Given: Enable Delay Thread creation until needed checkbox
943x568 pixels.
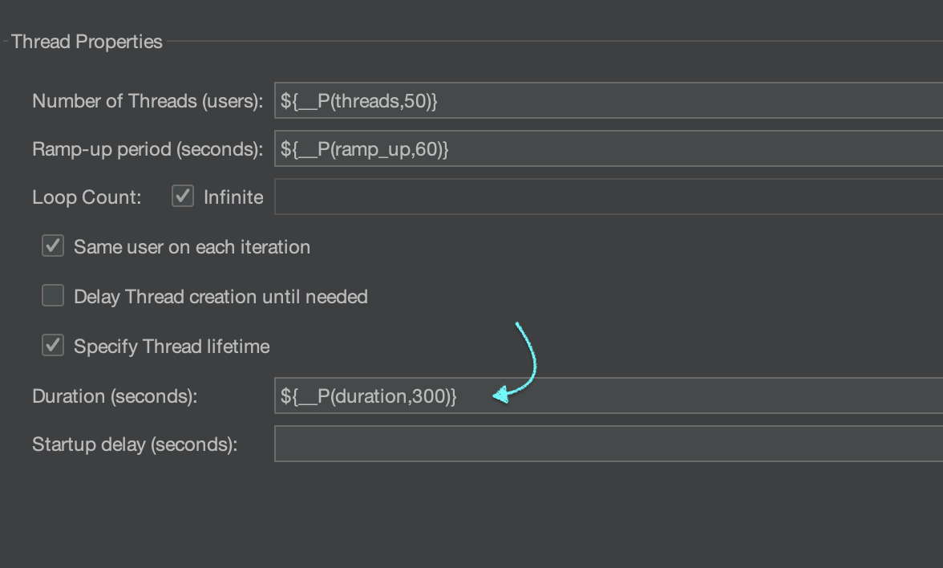Looking at the screenshot, I should 53,296.
